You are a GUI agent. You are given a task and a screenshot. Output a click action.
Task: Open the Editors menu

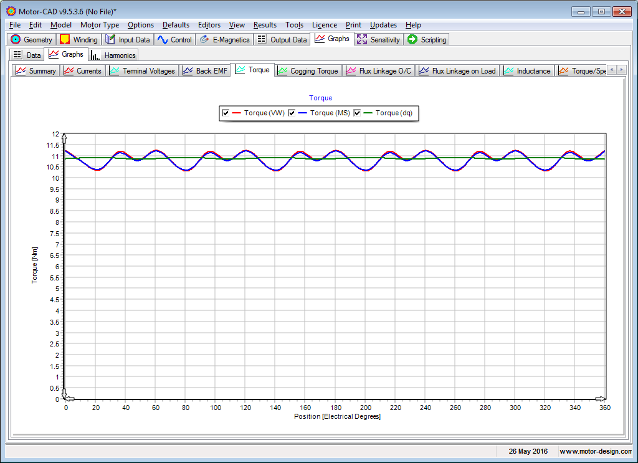pyautogui.click(x=209, y=25)
